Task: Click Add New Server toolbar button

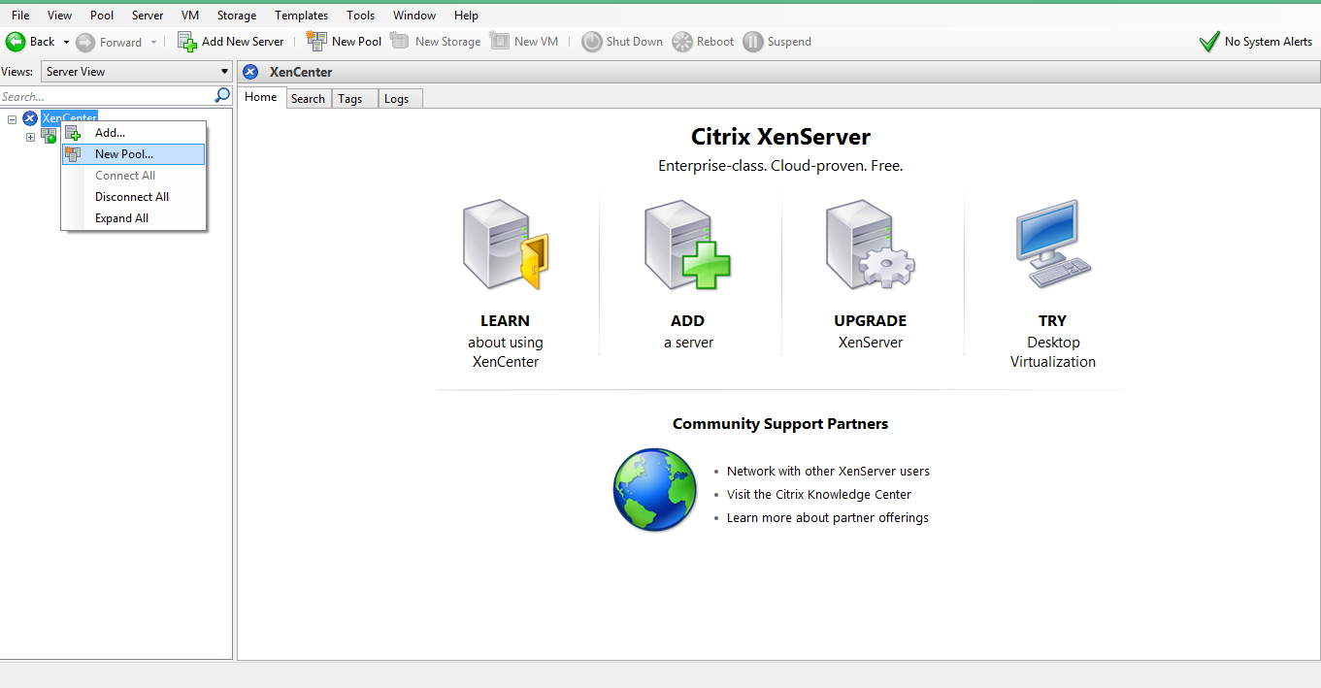Action: click(x=231, y=42)
